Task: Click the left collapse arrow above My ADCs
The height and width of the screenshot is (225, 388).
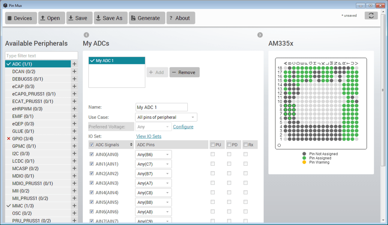Action: pos(86,35)
